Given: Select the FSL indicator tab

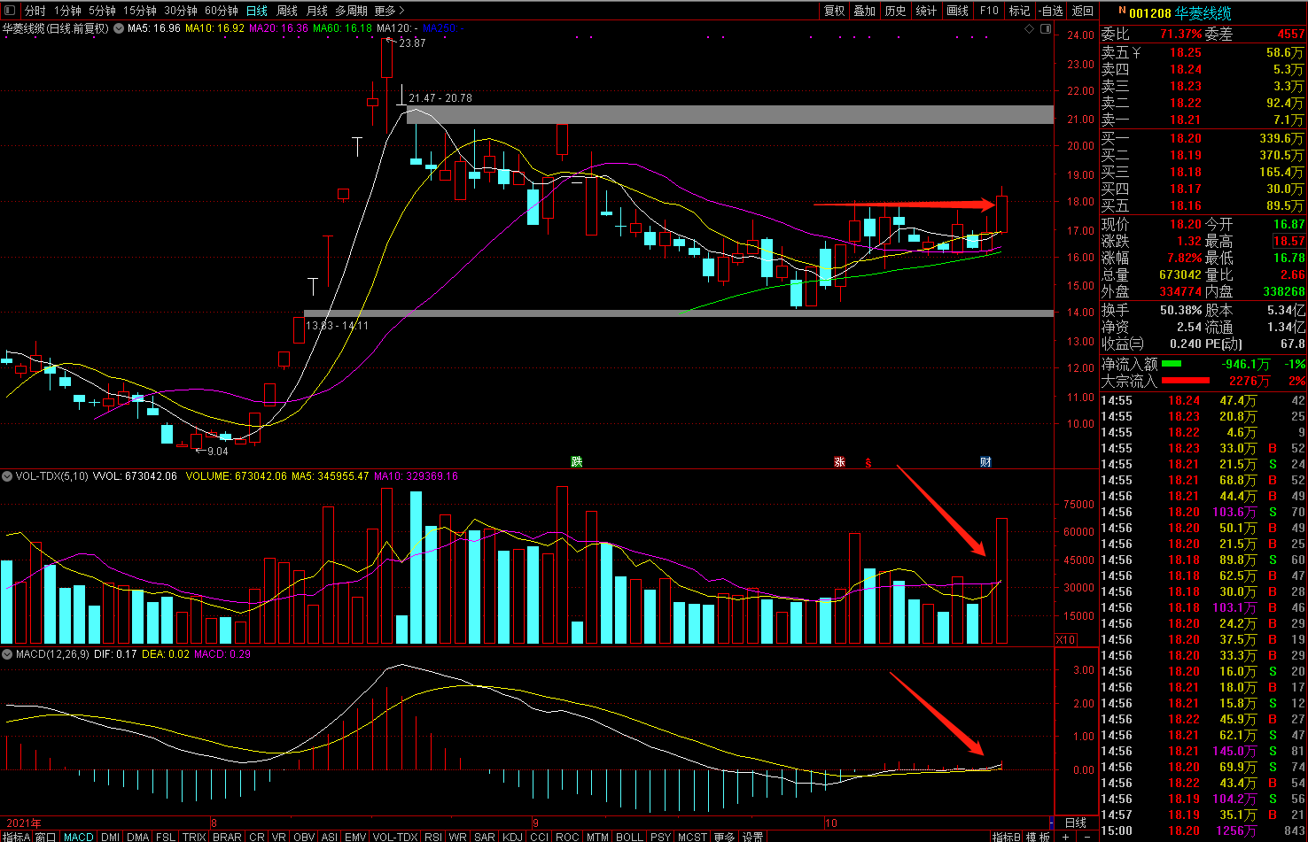Looking at the screenshot, I should (166, 837).
